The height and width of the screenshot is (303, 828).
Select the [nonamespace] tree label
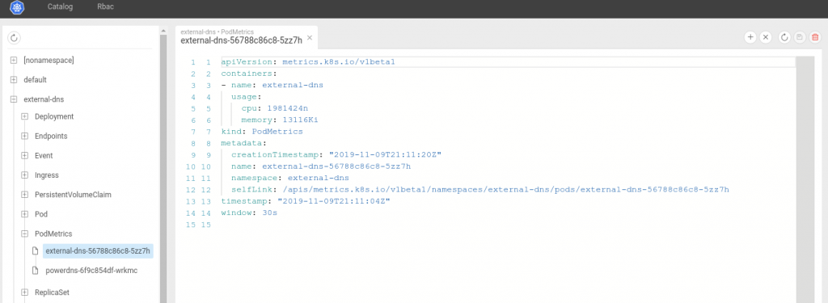(x=49, y=60)
